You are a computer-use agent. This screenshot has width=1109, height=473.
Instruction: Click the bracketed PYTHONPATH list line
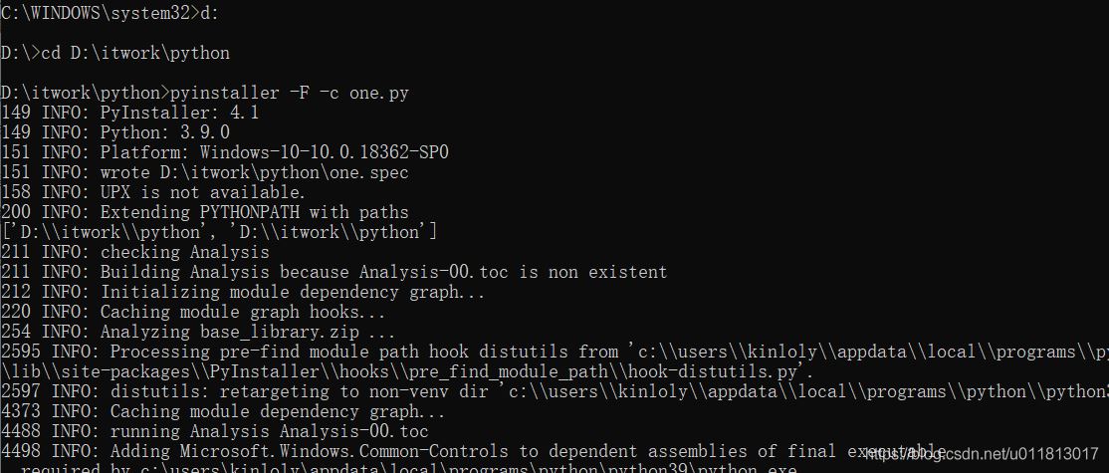(x=219, y=232)
